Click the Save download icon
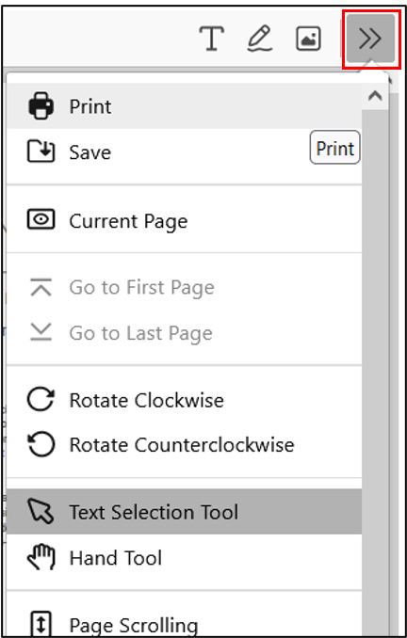Image resolution: width=407 pixels, height=638 pixels. tap(41, 152)
